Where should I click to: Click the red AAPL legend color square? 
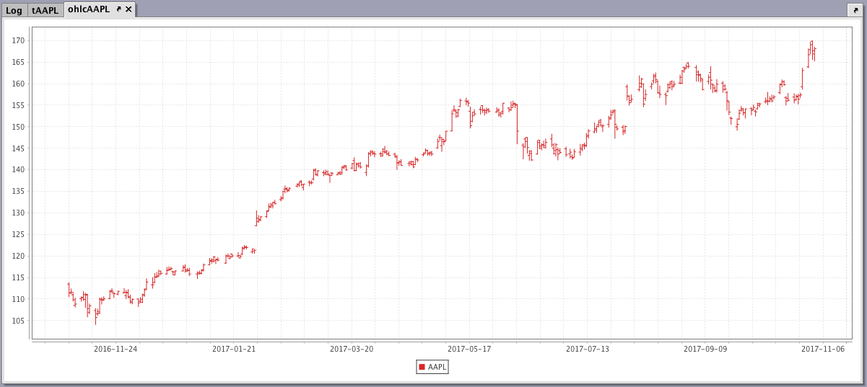coord(422,368)
